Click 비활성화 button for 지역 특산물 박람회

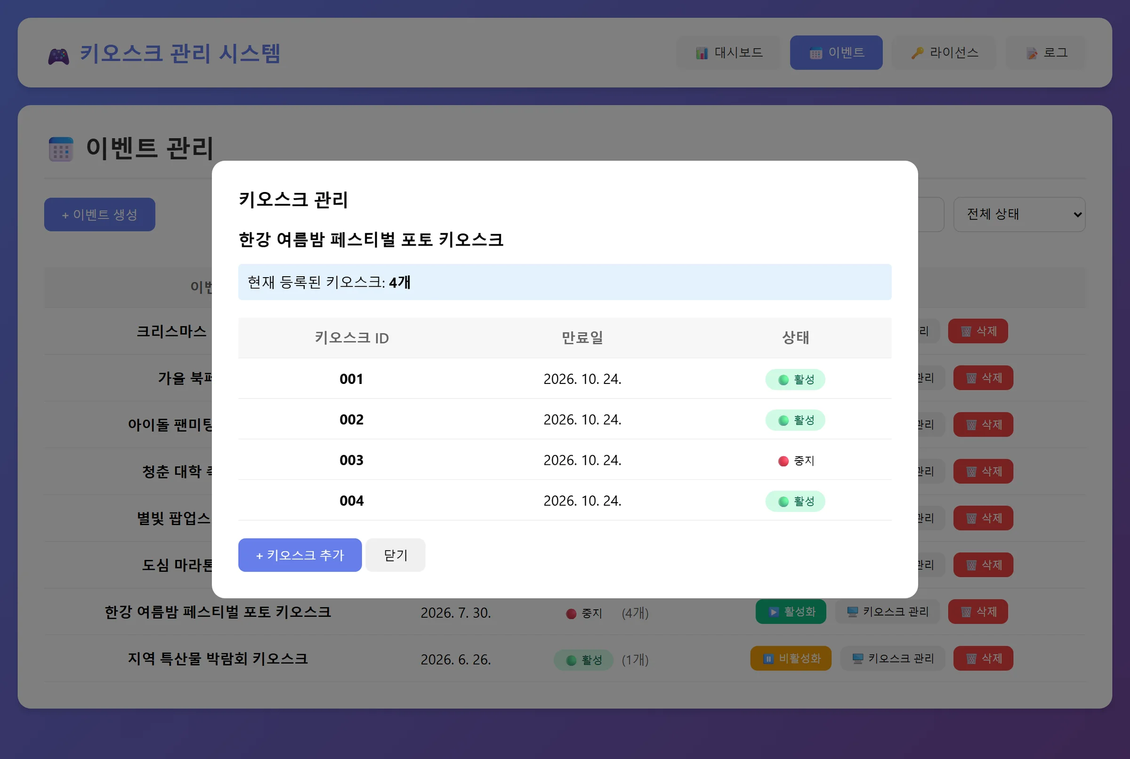point(791,658)
